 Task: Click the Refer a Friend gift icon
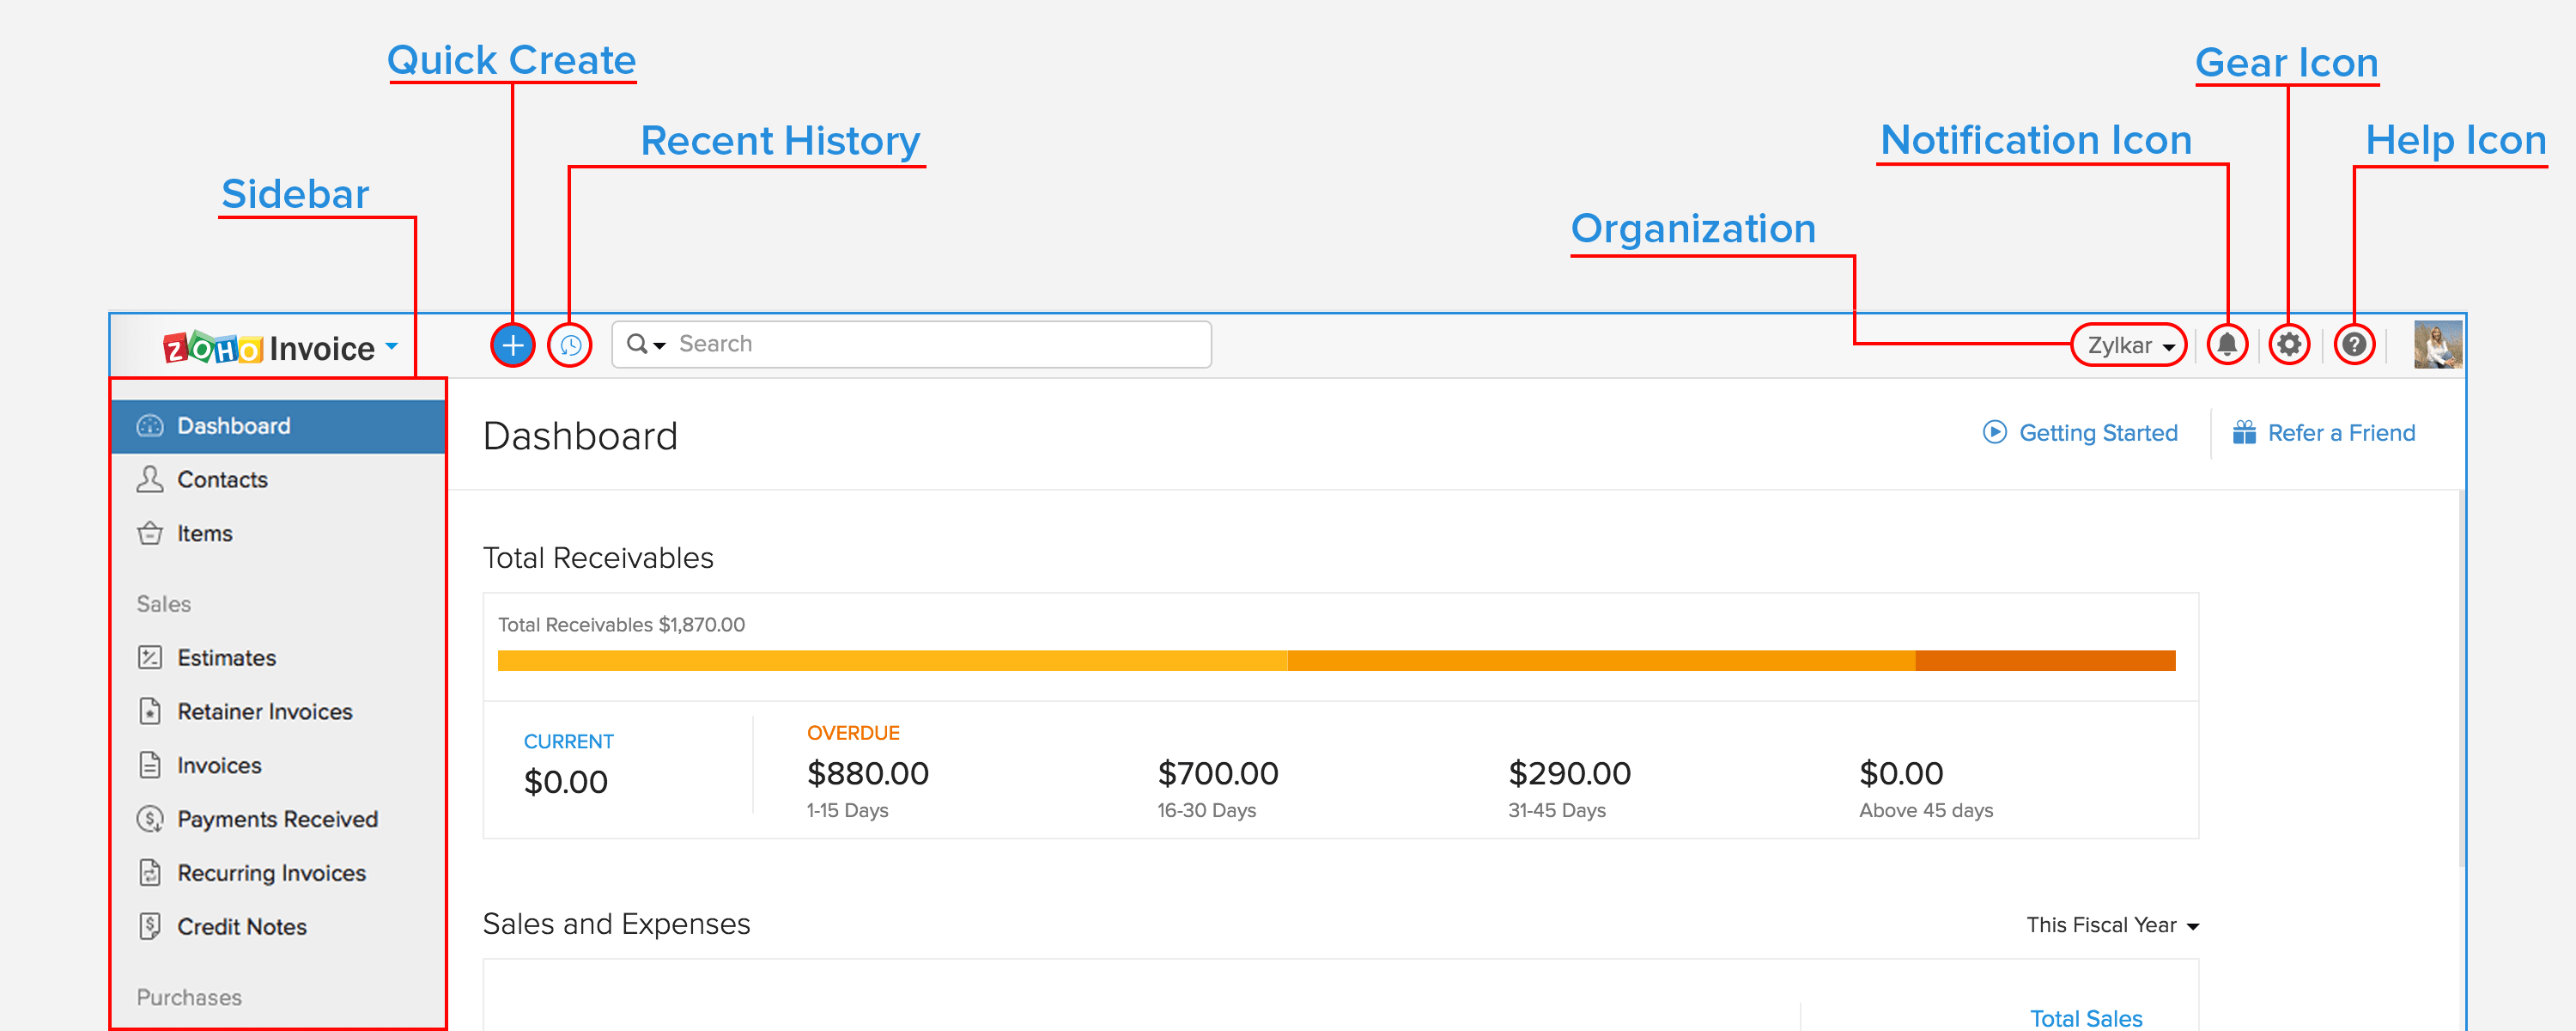click(2244, 432)
